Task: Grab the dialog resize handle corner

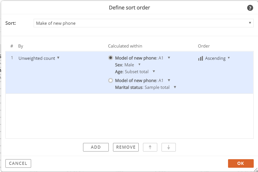Action: (x=256, y=170)
